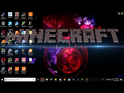Open the Avast Cleanup shortcut
Screen dimensions: 124x93
[x=17, y=70]
